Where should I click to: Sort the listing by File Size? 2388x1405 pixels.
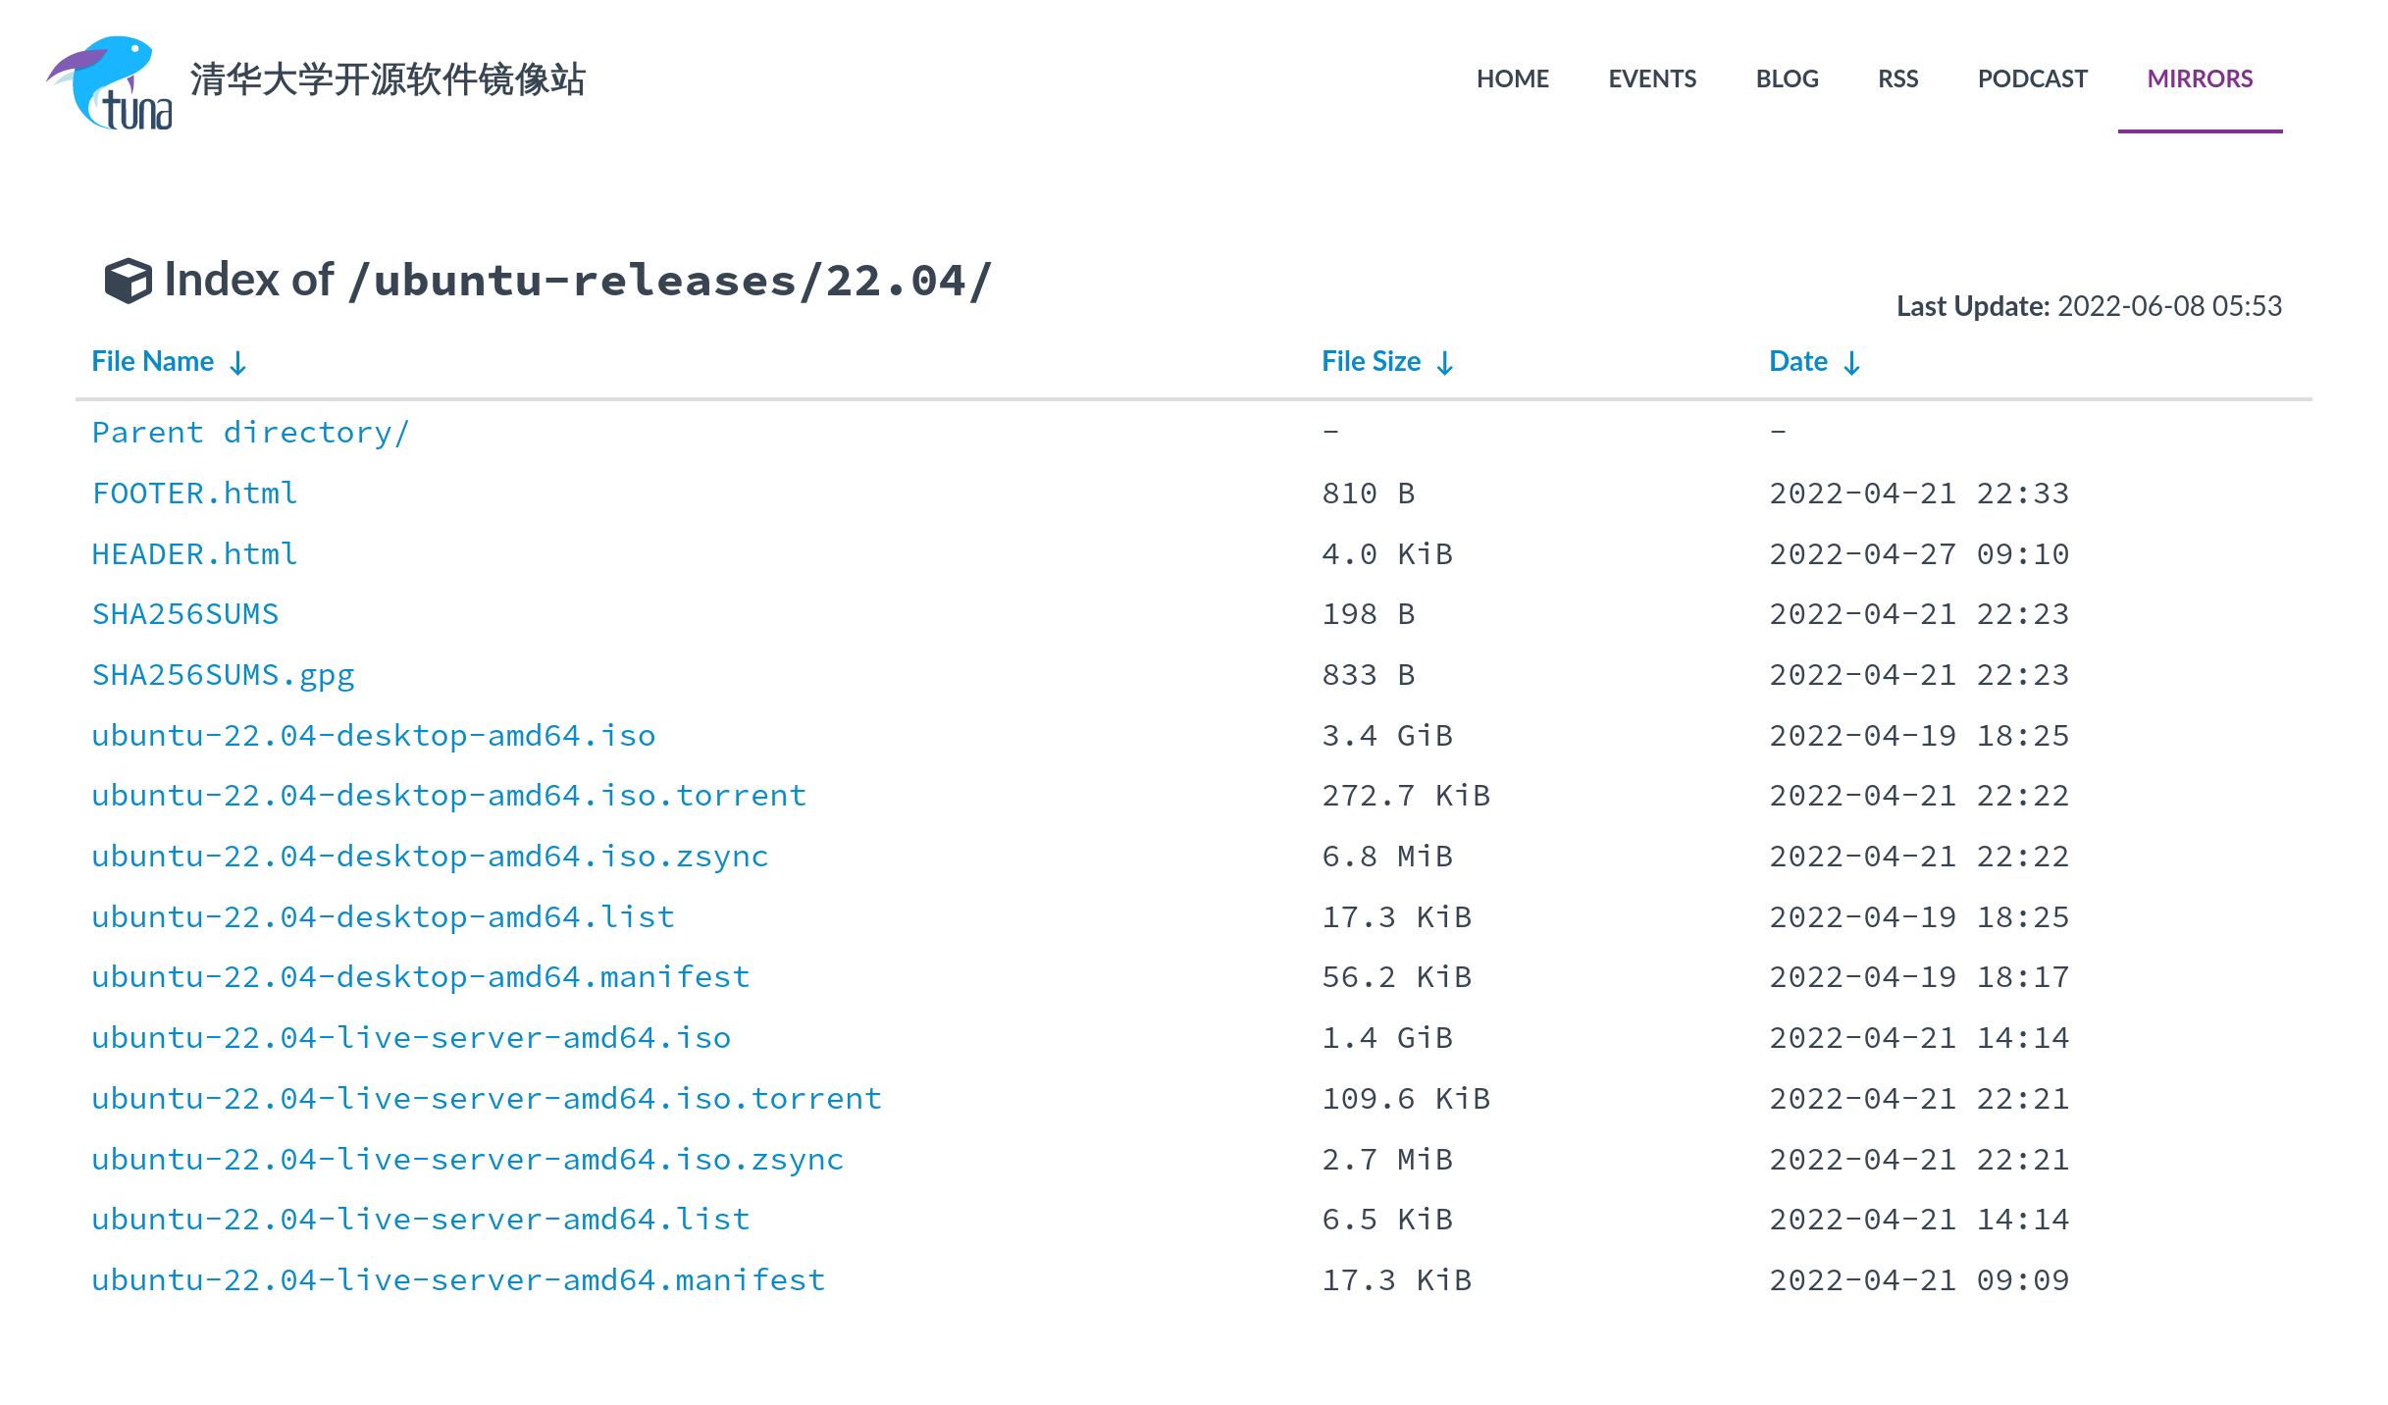pos(1370,361)
